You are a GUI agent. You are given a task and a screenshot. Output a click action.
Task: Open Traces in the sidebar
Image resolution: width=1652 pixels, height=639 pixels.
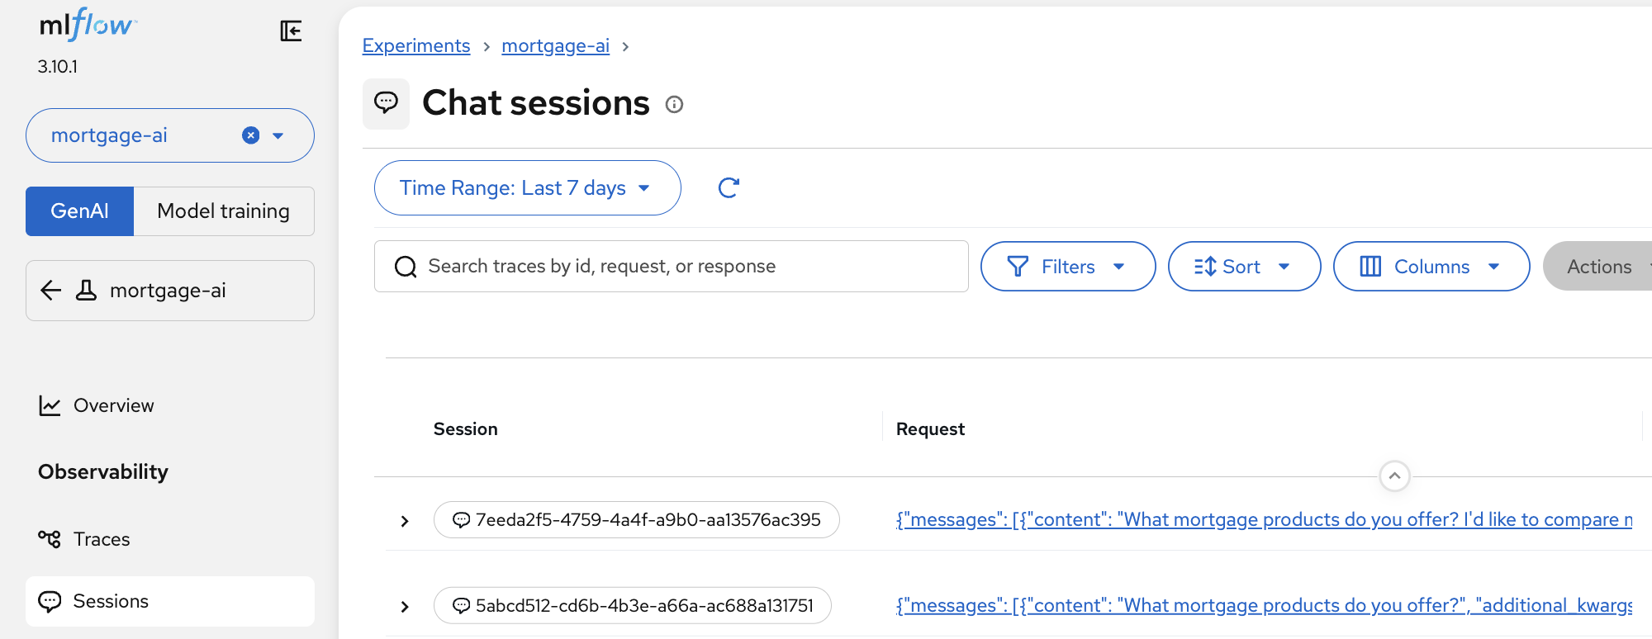point(101,539)
